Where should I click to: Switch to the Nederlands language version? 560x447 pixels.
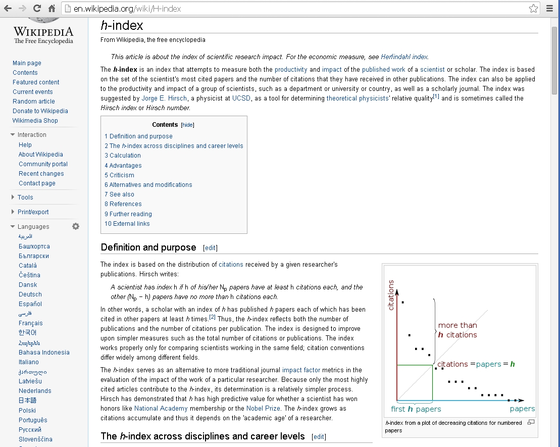[35, 391]
